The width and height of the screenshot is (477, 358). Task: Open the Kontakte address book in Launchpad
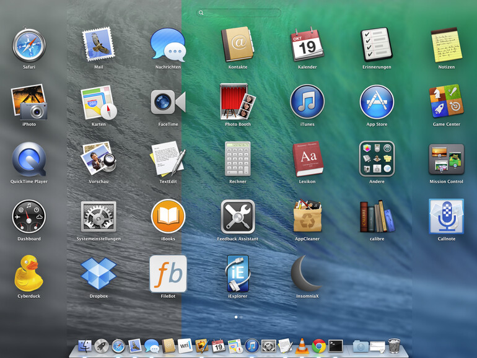[x=238, y=45]
